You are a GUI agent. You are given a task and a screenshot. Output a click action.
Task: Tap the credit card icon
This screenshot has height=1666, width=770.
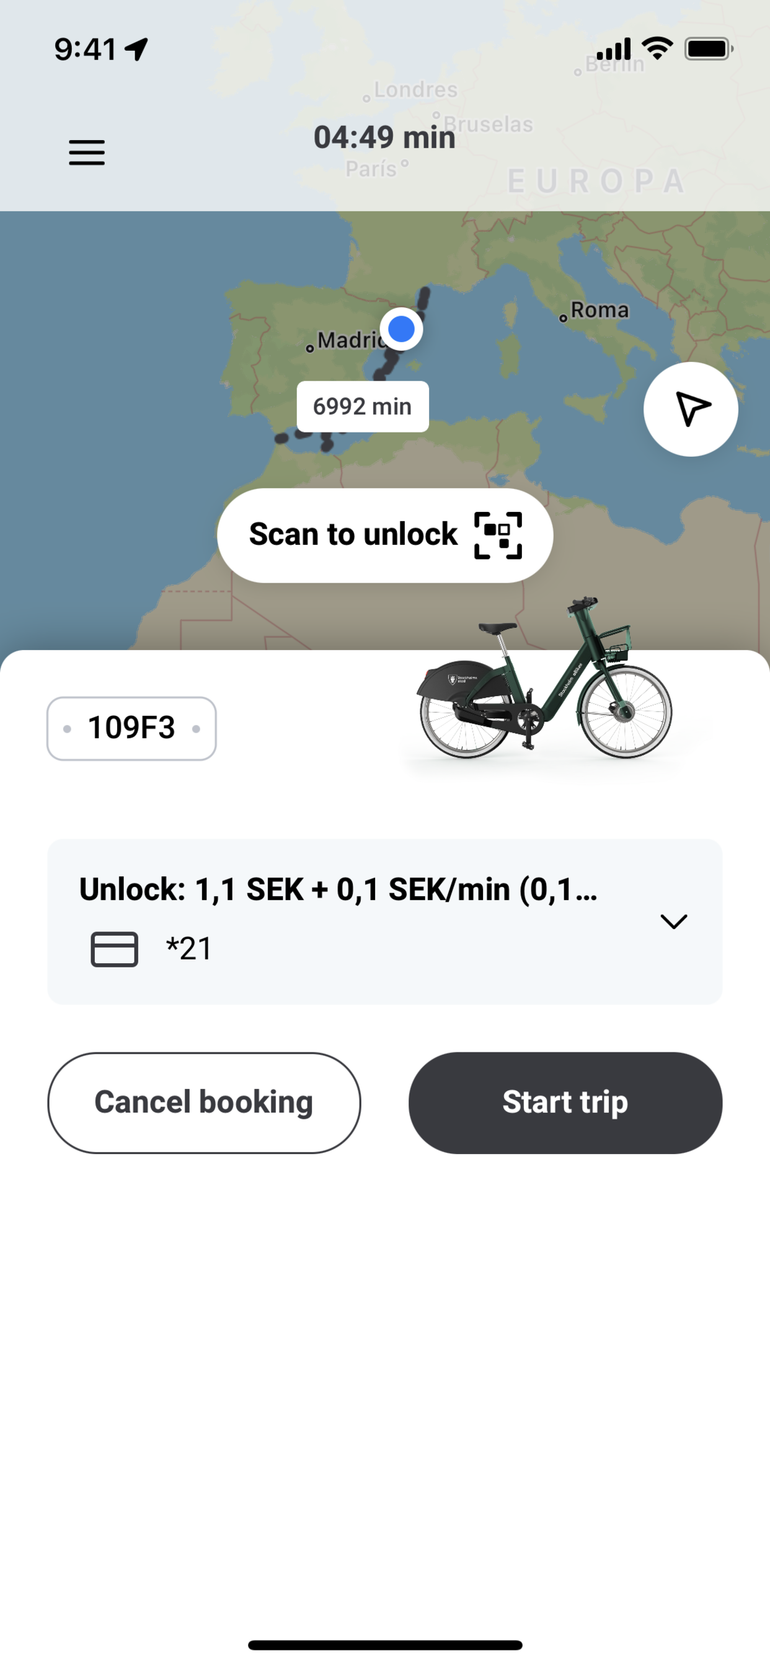click(x=114, y=949)
